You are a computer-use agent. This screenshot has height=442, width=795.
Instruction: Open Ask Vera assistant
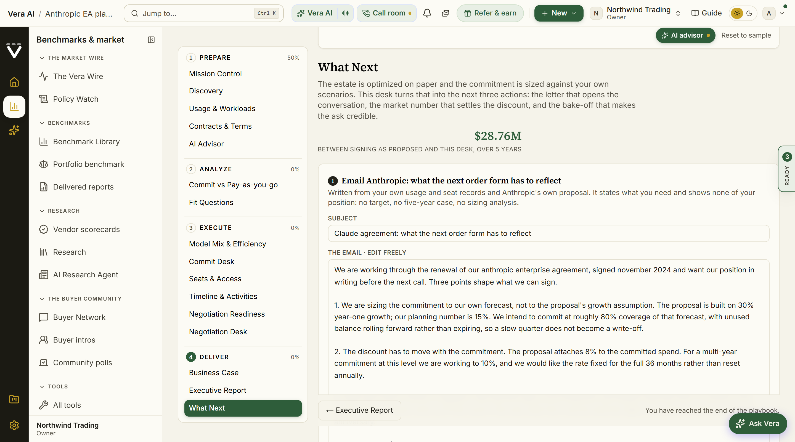coord(758,423)
